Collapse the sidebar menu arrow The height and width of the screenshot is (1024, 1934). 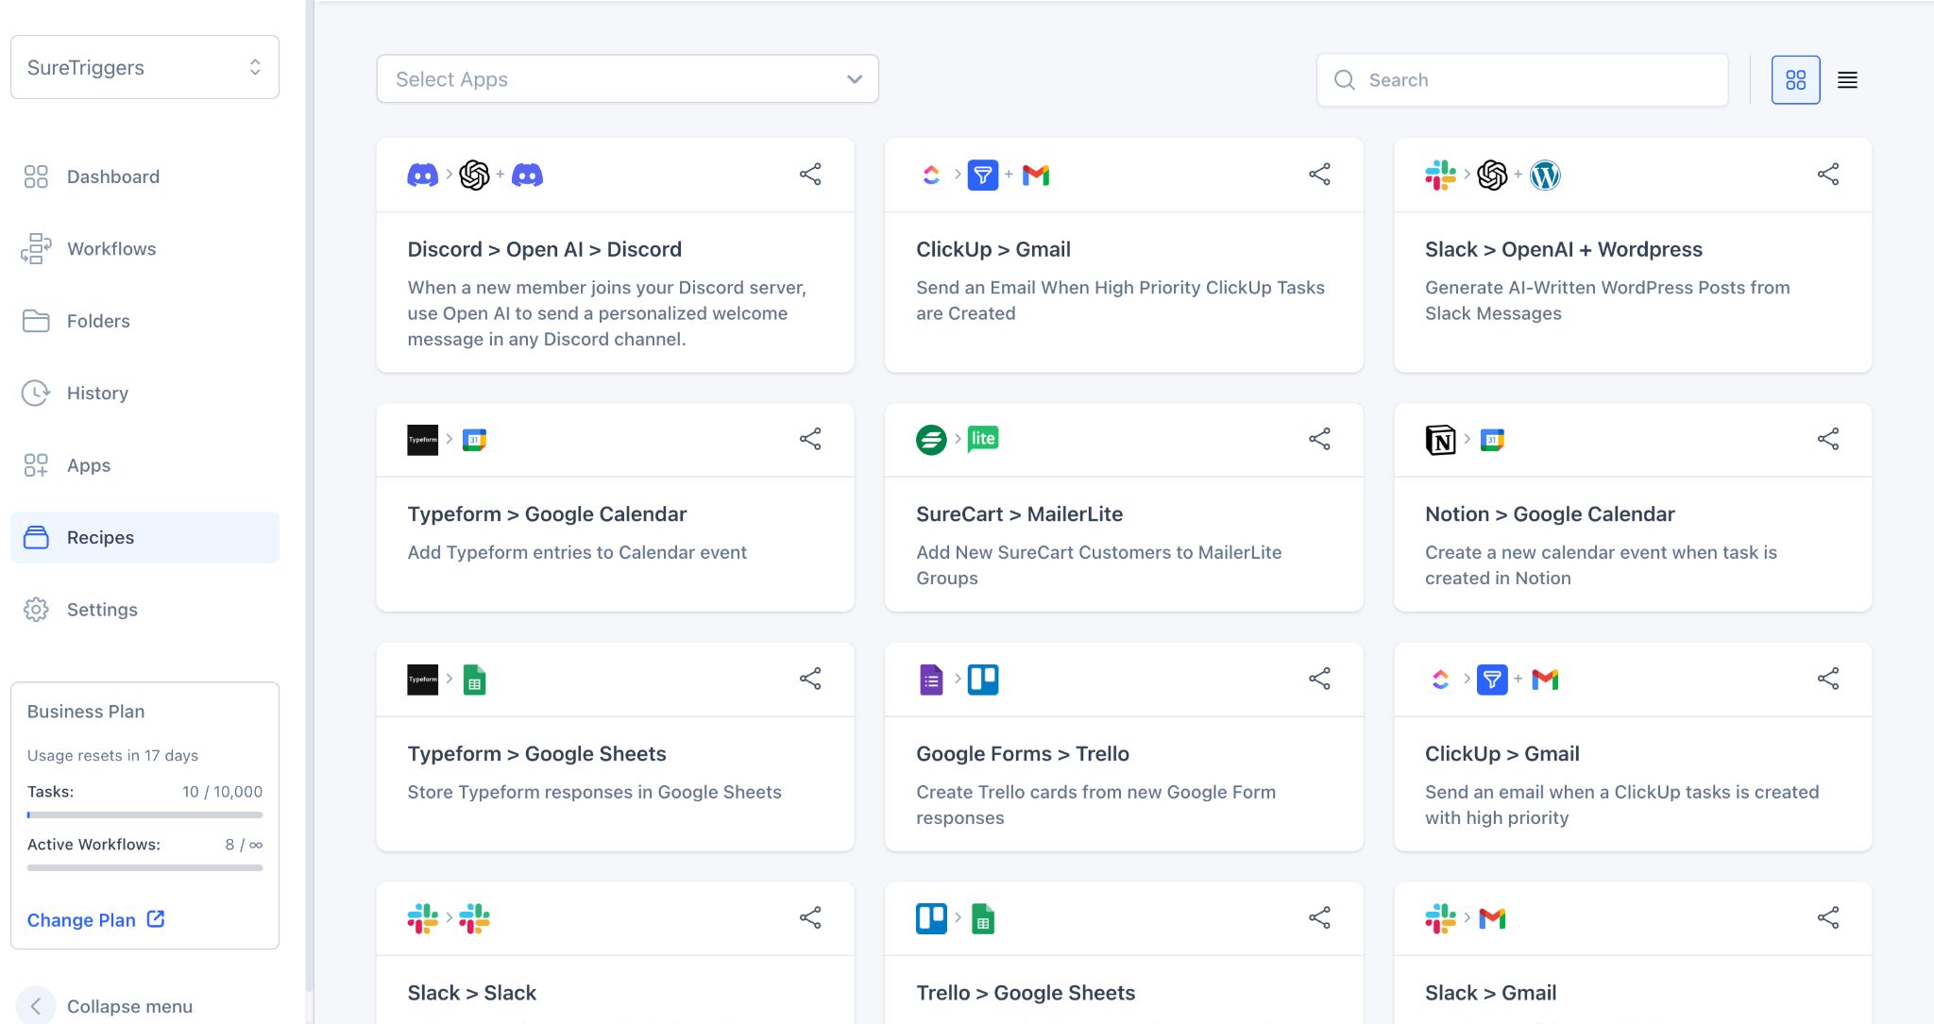click(36, 1006)
